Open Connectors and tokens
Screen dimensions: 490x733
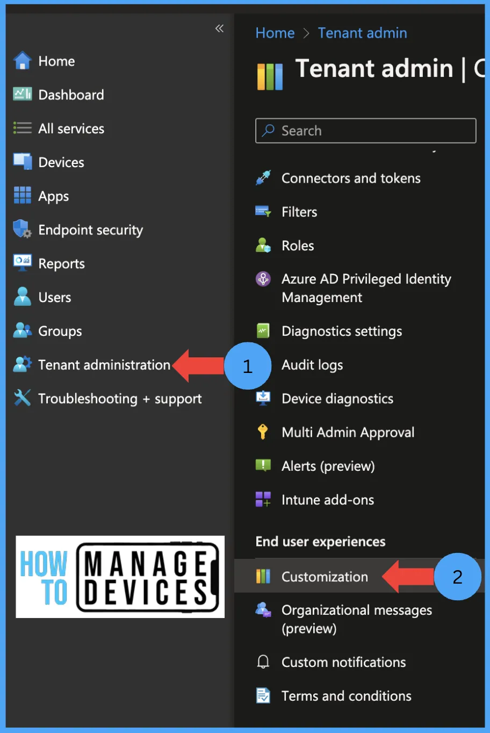click(x=351, y=178)
